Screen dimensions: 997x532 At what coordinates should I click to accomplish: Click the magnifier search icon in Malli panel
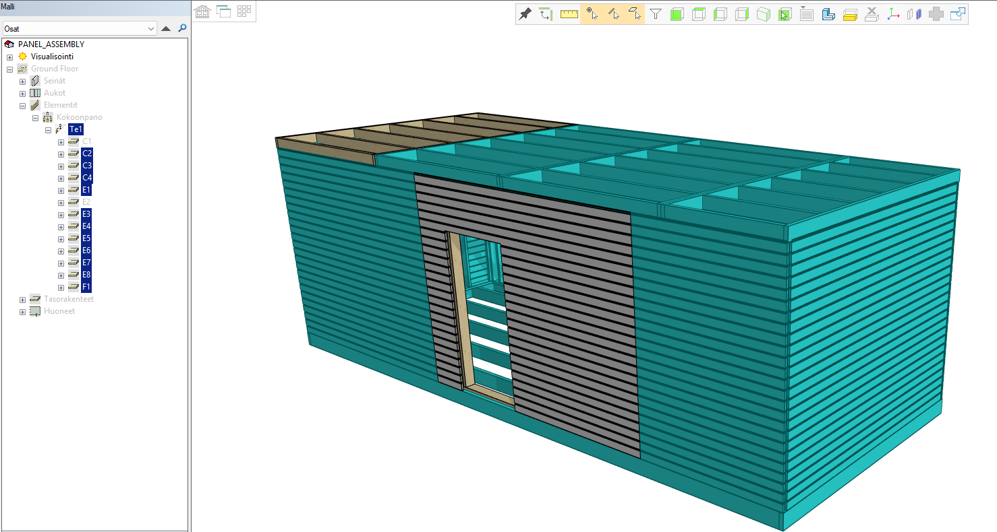182,28
